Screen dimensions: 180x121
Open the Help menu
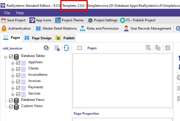[20, 13]
